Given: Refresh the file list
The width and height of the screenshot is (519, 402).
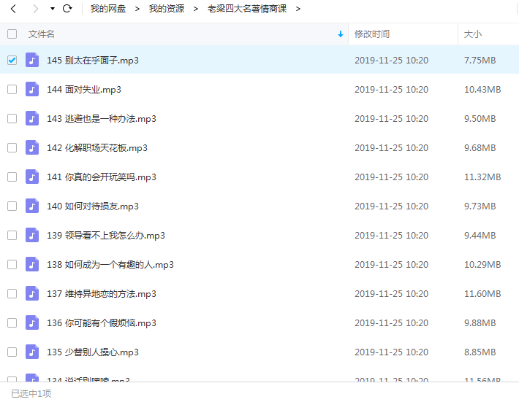Looking at the screenshot, I should click(67, 9).
